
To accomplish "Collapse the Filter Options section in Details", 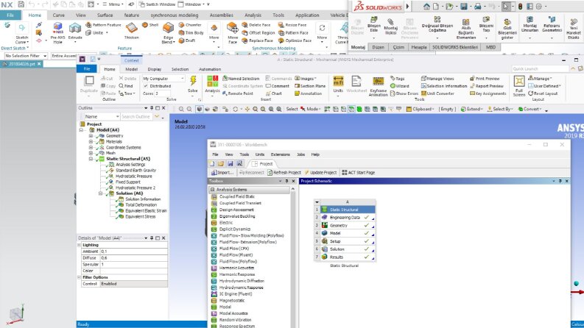I will (x=79, y=277).
